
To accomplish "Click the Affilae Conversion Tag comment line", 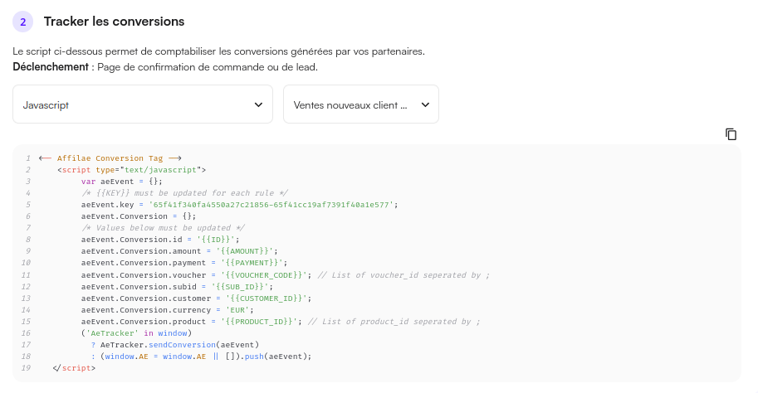I will coord(110,158).
